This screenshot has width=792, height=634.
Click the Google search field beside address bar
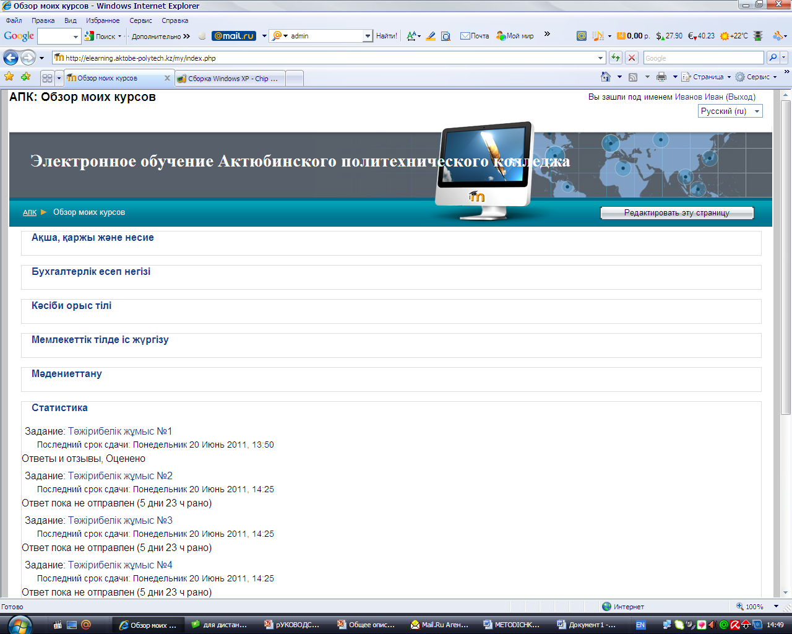pos(703,58)
